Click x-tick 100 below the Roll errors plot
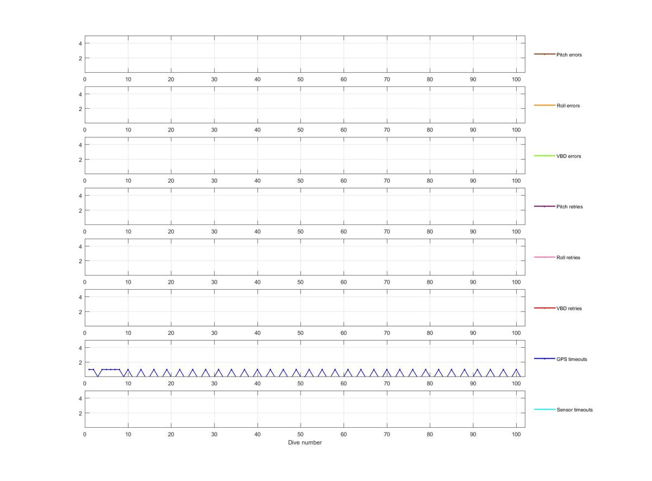 pos(516,130)
